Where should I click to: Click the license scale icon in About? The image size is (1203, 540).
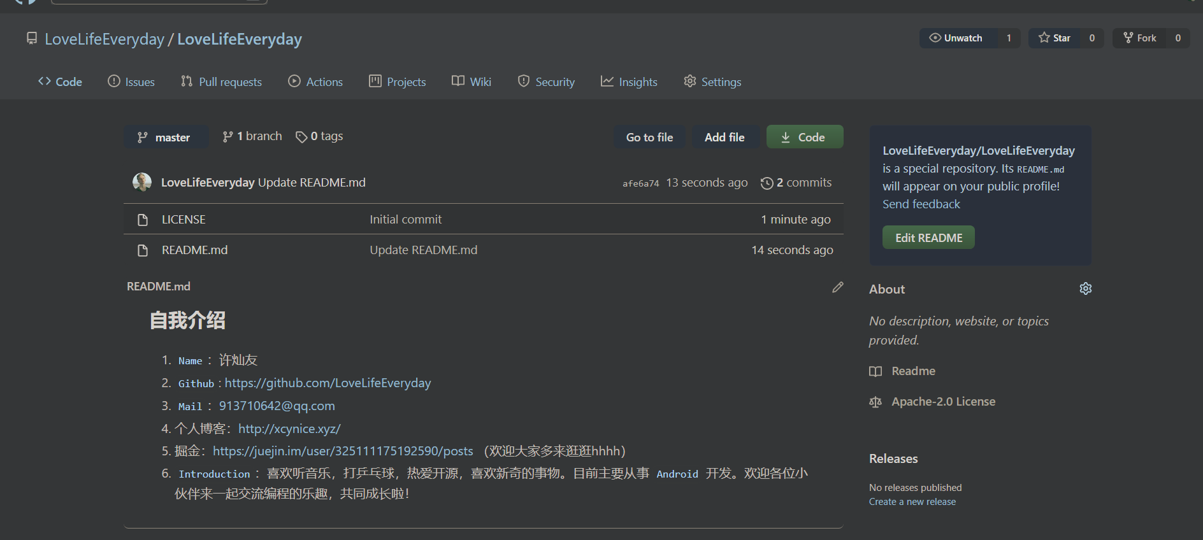coord(875,402)
